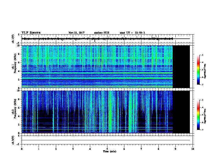
Task: Click the "-7" label on ch.2 color scale
Action: 202,130
